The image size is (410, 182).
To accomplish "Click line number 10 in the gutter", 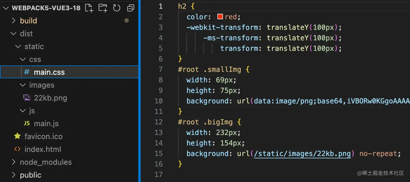I will [x=158, y=101].
